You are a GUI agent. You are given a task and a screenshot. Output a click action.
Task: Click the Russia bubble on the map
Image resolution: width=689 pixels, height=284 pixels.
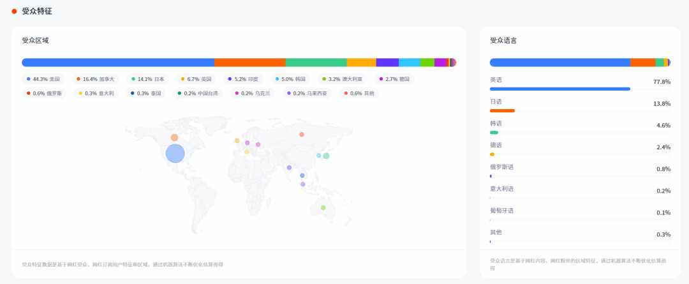click(302, 134)
